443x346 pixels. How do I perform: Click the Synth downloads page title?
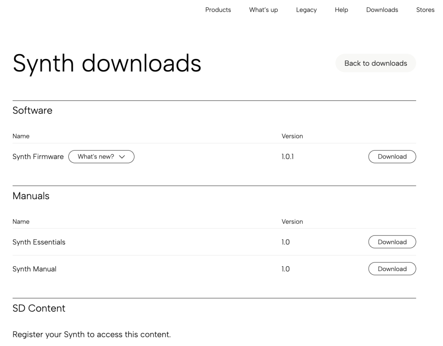click(106, 63)
